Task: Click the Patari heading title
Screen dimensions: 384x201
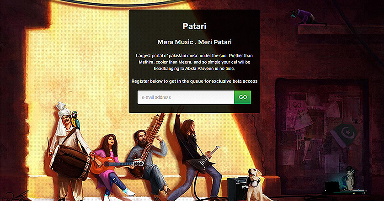Action: 194,26
